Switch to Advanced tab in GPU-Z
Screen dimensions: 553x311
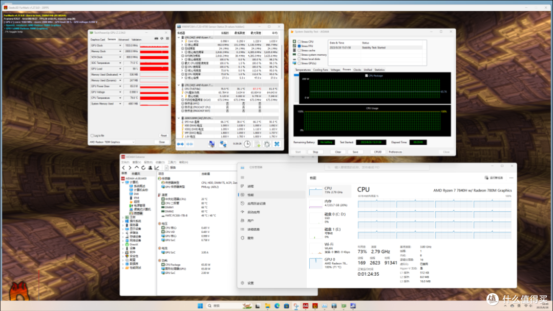click(x=123, y=40)
